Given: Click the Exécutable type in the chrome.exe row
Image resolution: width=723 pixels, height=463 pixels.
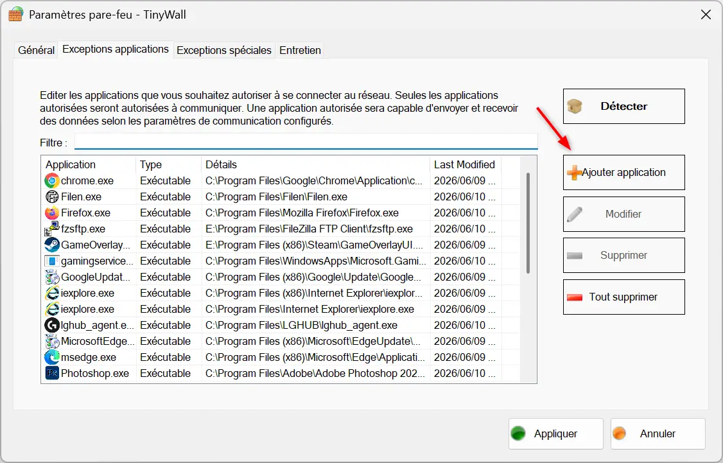Looking at the screenshot, I should click(165, 181).
